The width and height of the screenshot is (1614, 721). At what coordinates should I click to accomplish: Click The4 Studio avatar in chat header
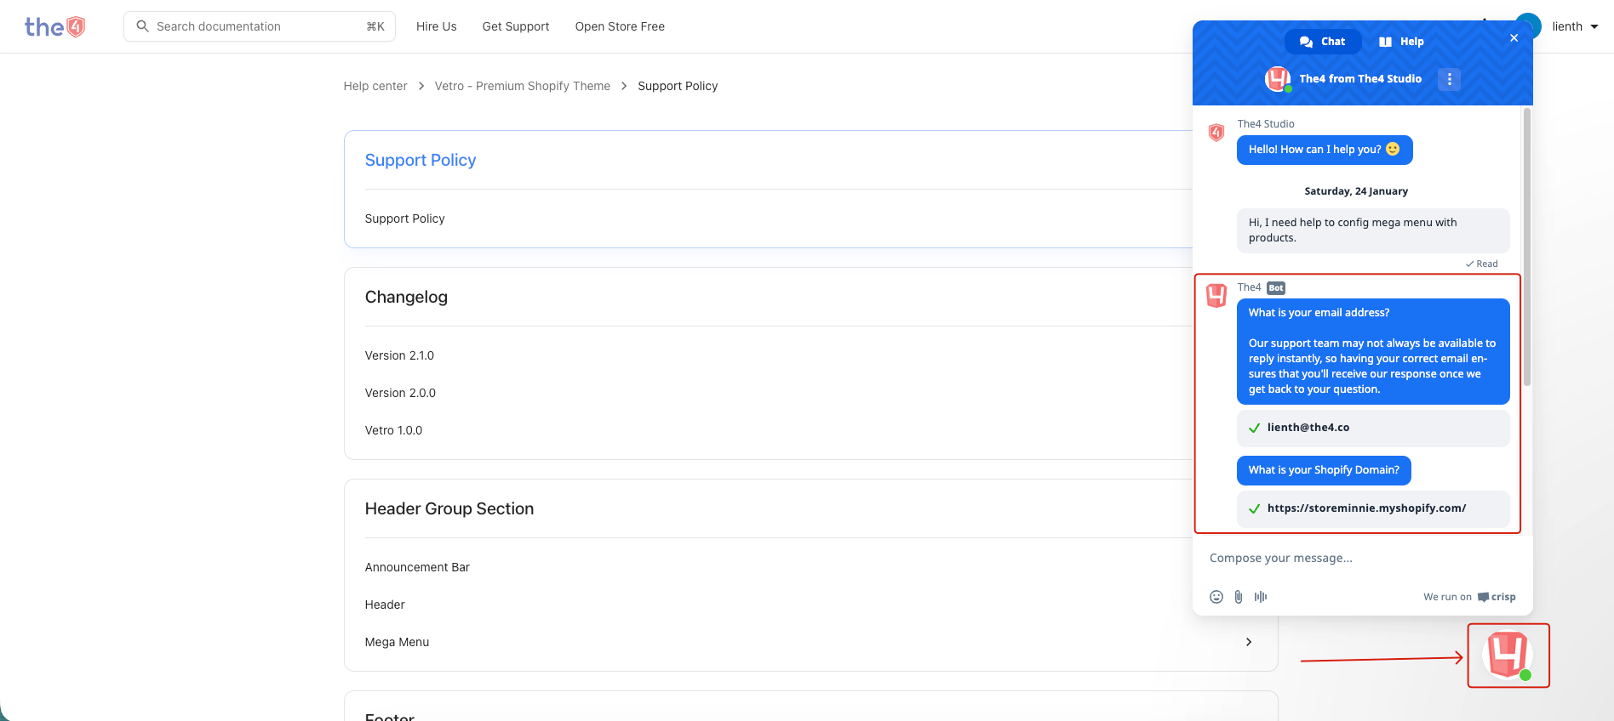pyautogui.click(x=1278, y=79)
